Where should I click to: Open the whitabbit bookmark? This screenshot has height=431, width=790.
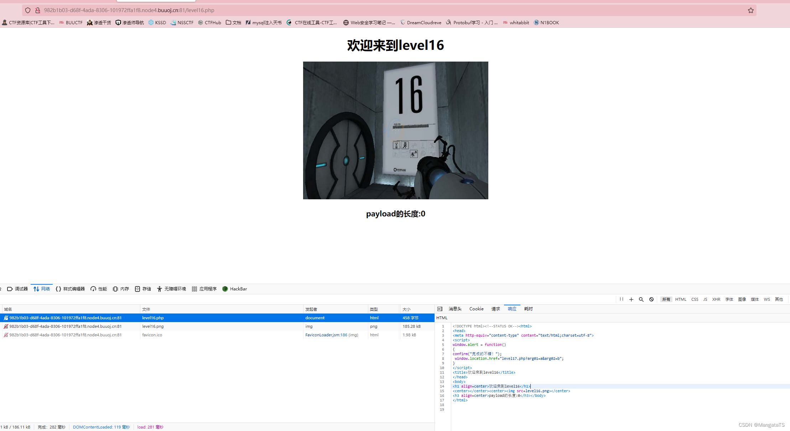516,22
